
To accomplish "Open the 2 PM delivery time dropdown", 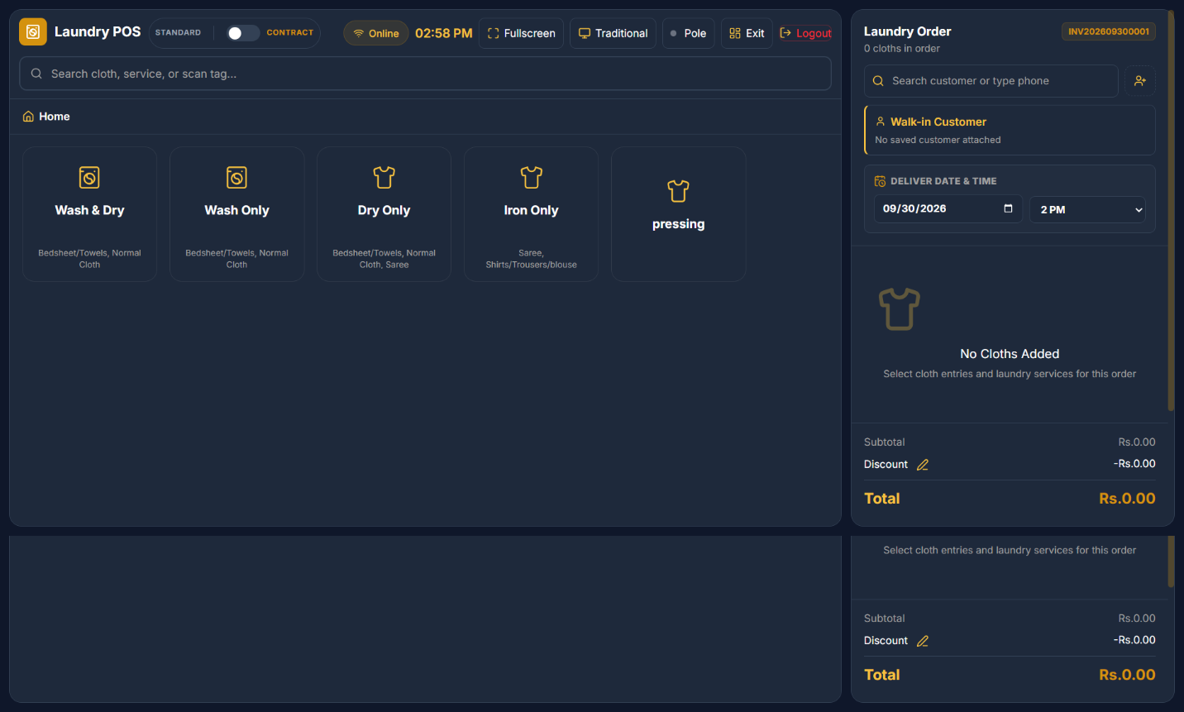I will (x=1088, y=210).
